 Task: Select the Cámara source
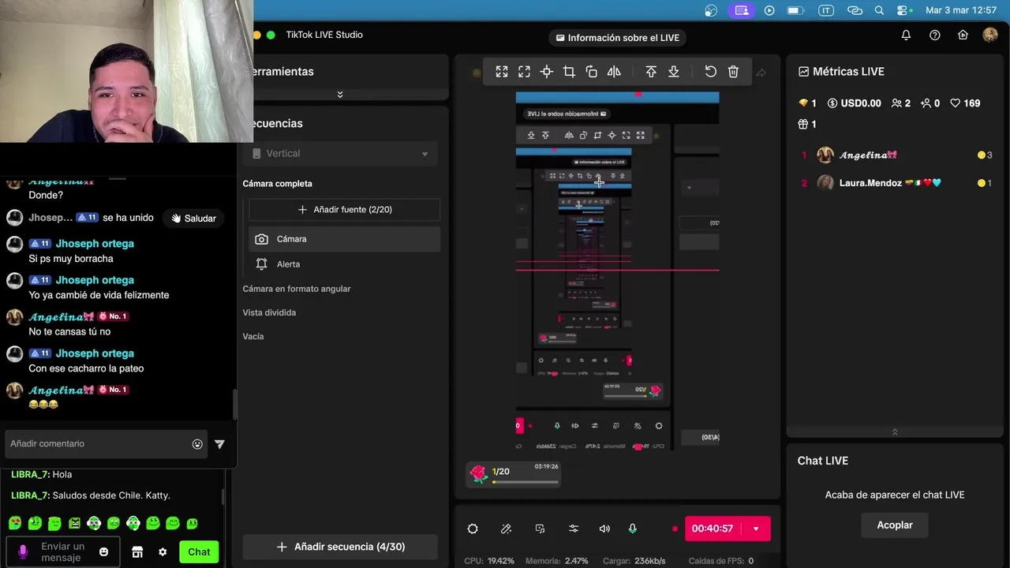(345, 239)
